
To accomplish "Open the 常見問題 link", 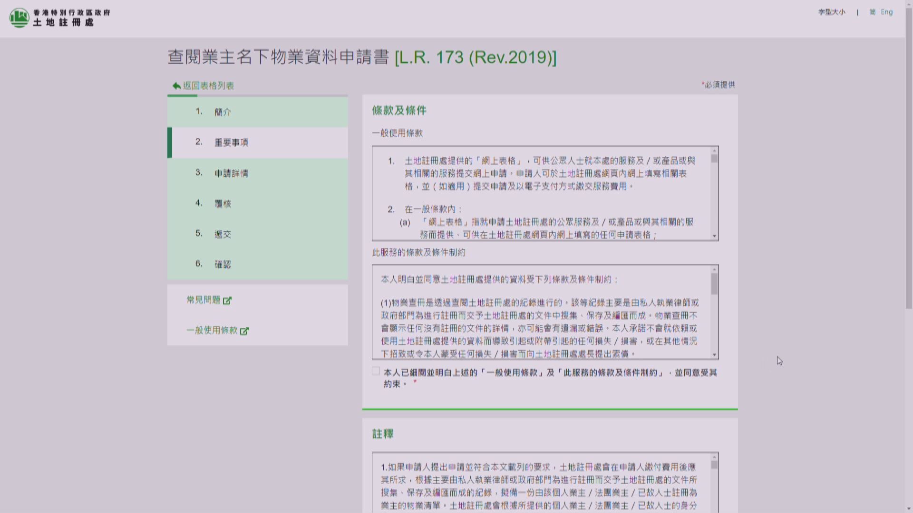I will click(204, 300).
